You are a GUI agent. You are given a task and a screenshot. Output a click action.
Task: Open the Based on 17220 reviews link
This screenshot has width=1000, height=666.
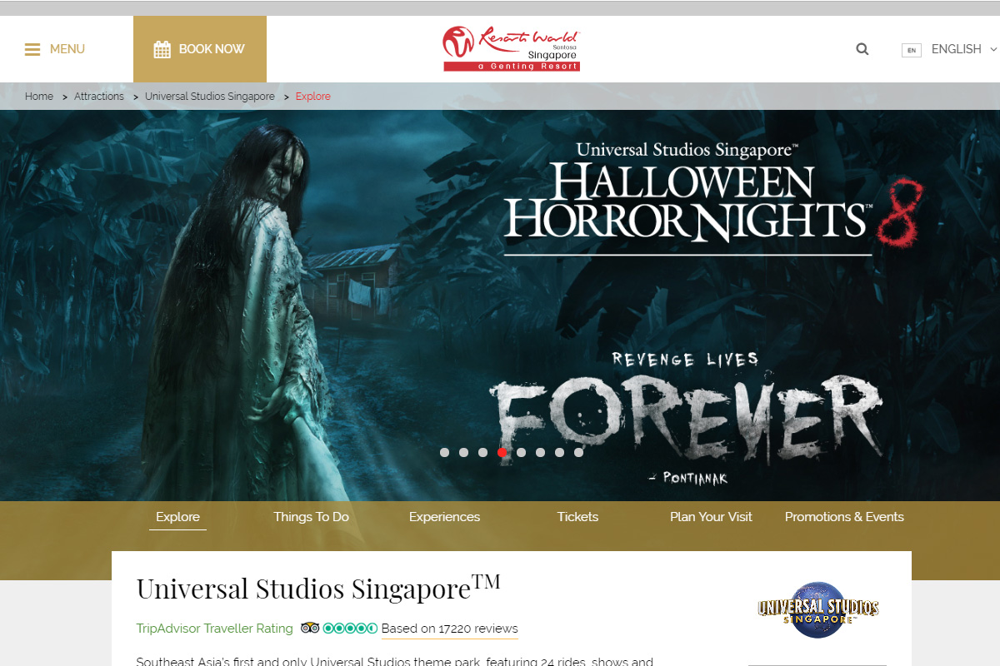(449, 629)
